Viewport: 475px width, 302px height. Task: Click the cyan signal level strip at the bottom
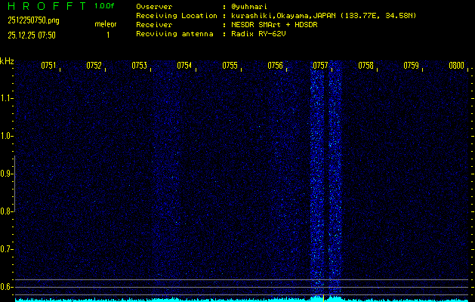[242, 300]
